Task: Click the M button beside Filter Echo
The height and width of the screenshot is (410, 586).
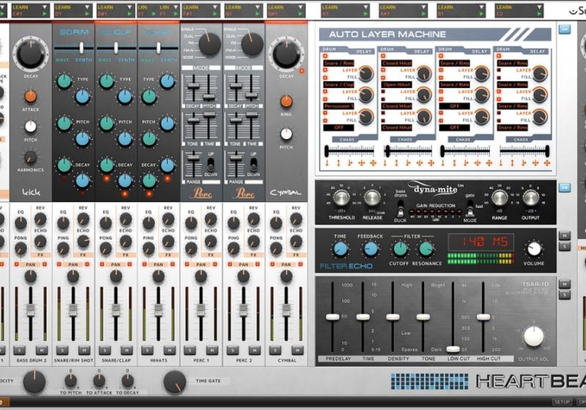Action: (564, 236)
